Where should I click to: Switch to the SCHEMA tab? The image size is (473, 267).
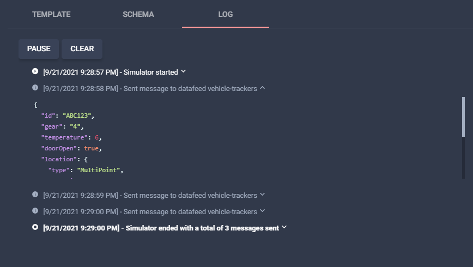tap(138, 14)
